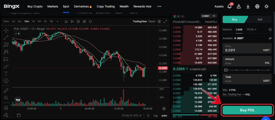Screen dimensions: 275x120
Task: Select the brush drawing tool
Action: 6,66
